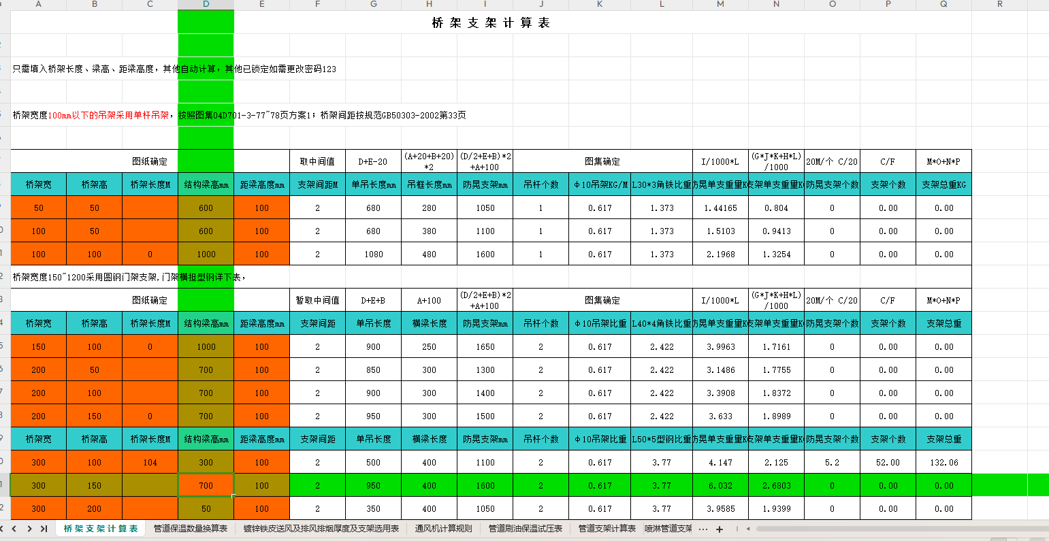Select the cell with value 0.9413
Viewport: 1049px width, 541px height.
click(776, 231)
